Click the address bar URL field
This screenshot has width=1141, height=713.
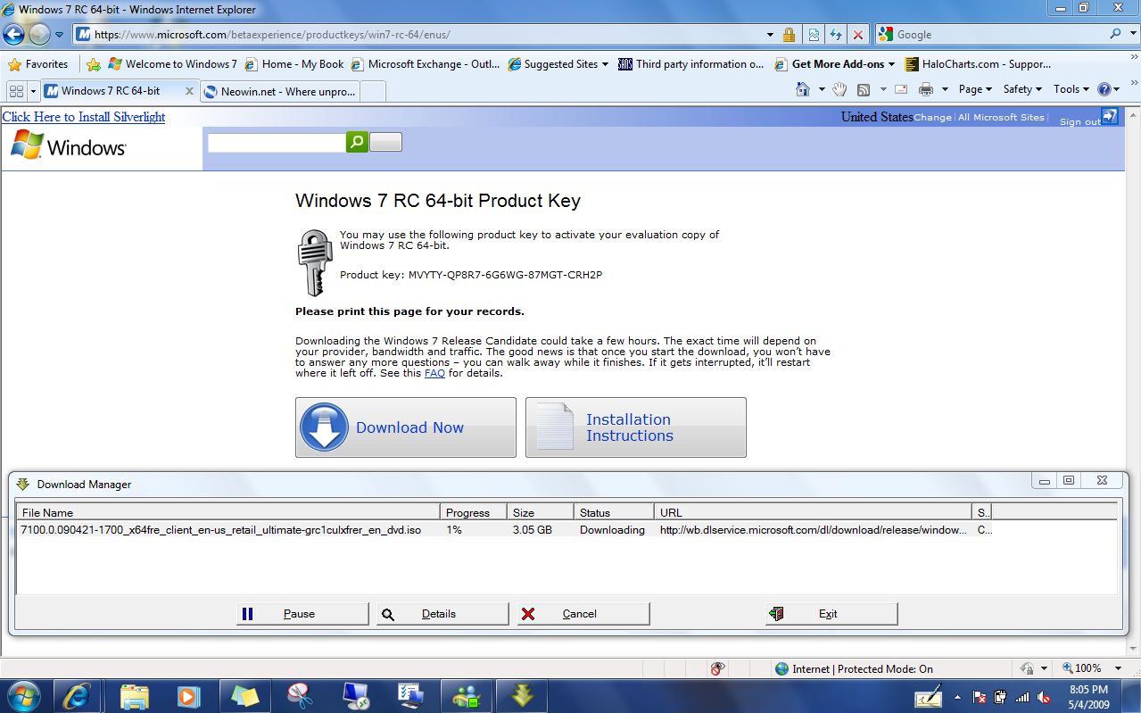[418, 35]
